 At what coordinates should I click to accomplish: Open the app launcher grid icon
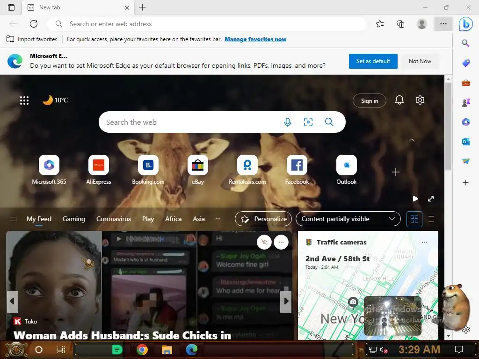click(x=24, y=101)
